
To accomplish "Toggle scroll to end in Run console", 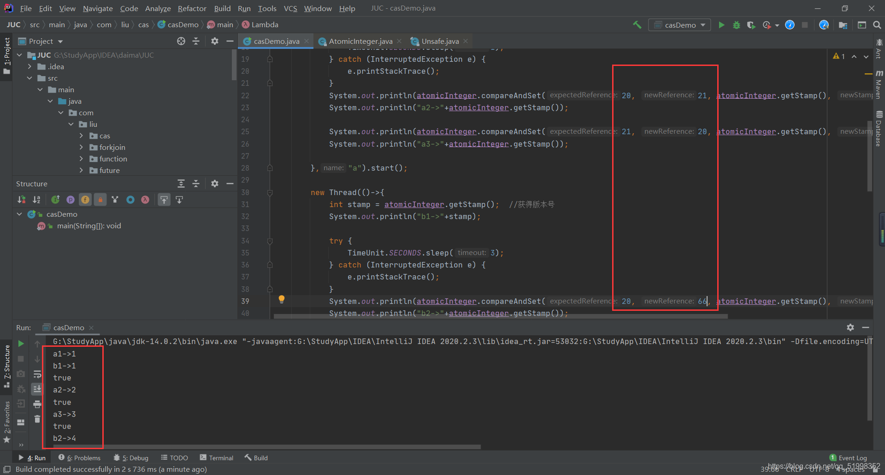I will [37, 389].
